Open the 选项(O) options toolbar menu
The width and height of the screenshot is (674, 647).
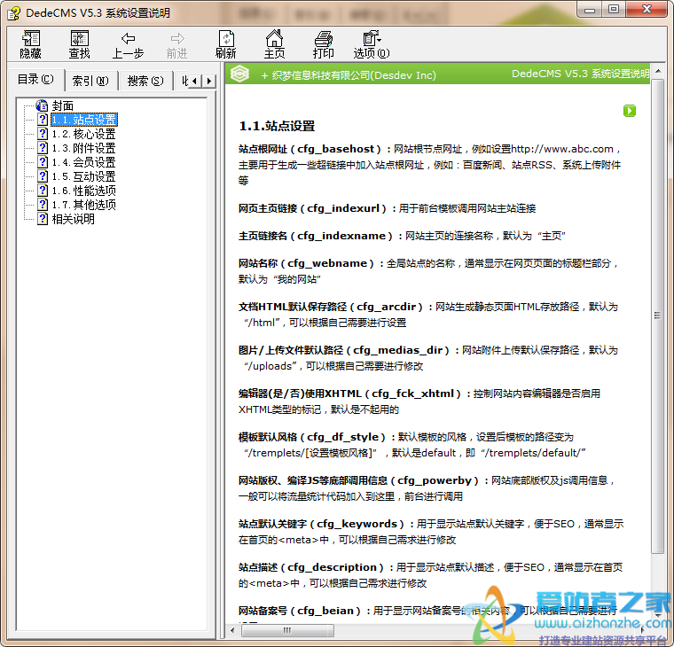click(x=372, y=44)
